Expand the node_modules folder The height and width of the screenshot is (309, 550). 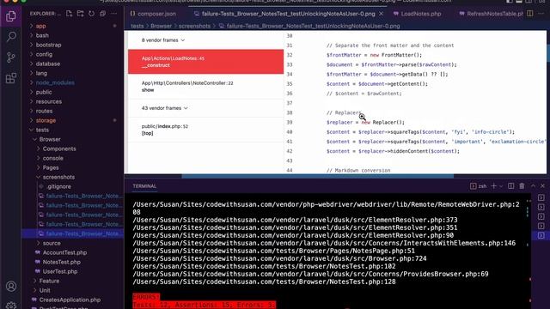[x=55, y=82]
